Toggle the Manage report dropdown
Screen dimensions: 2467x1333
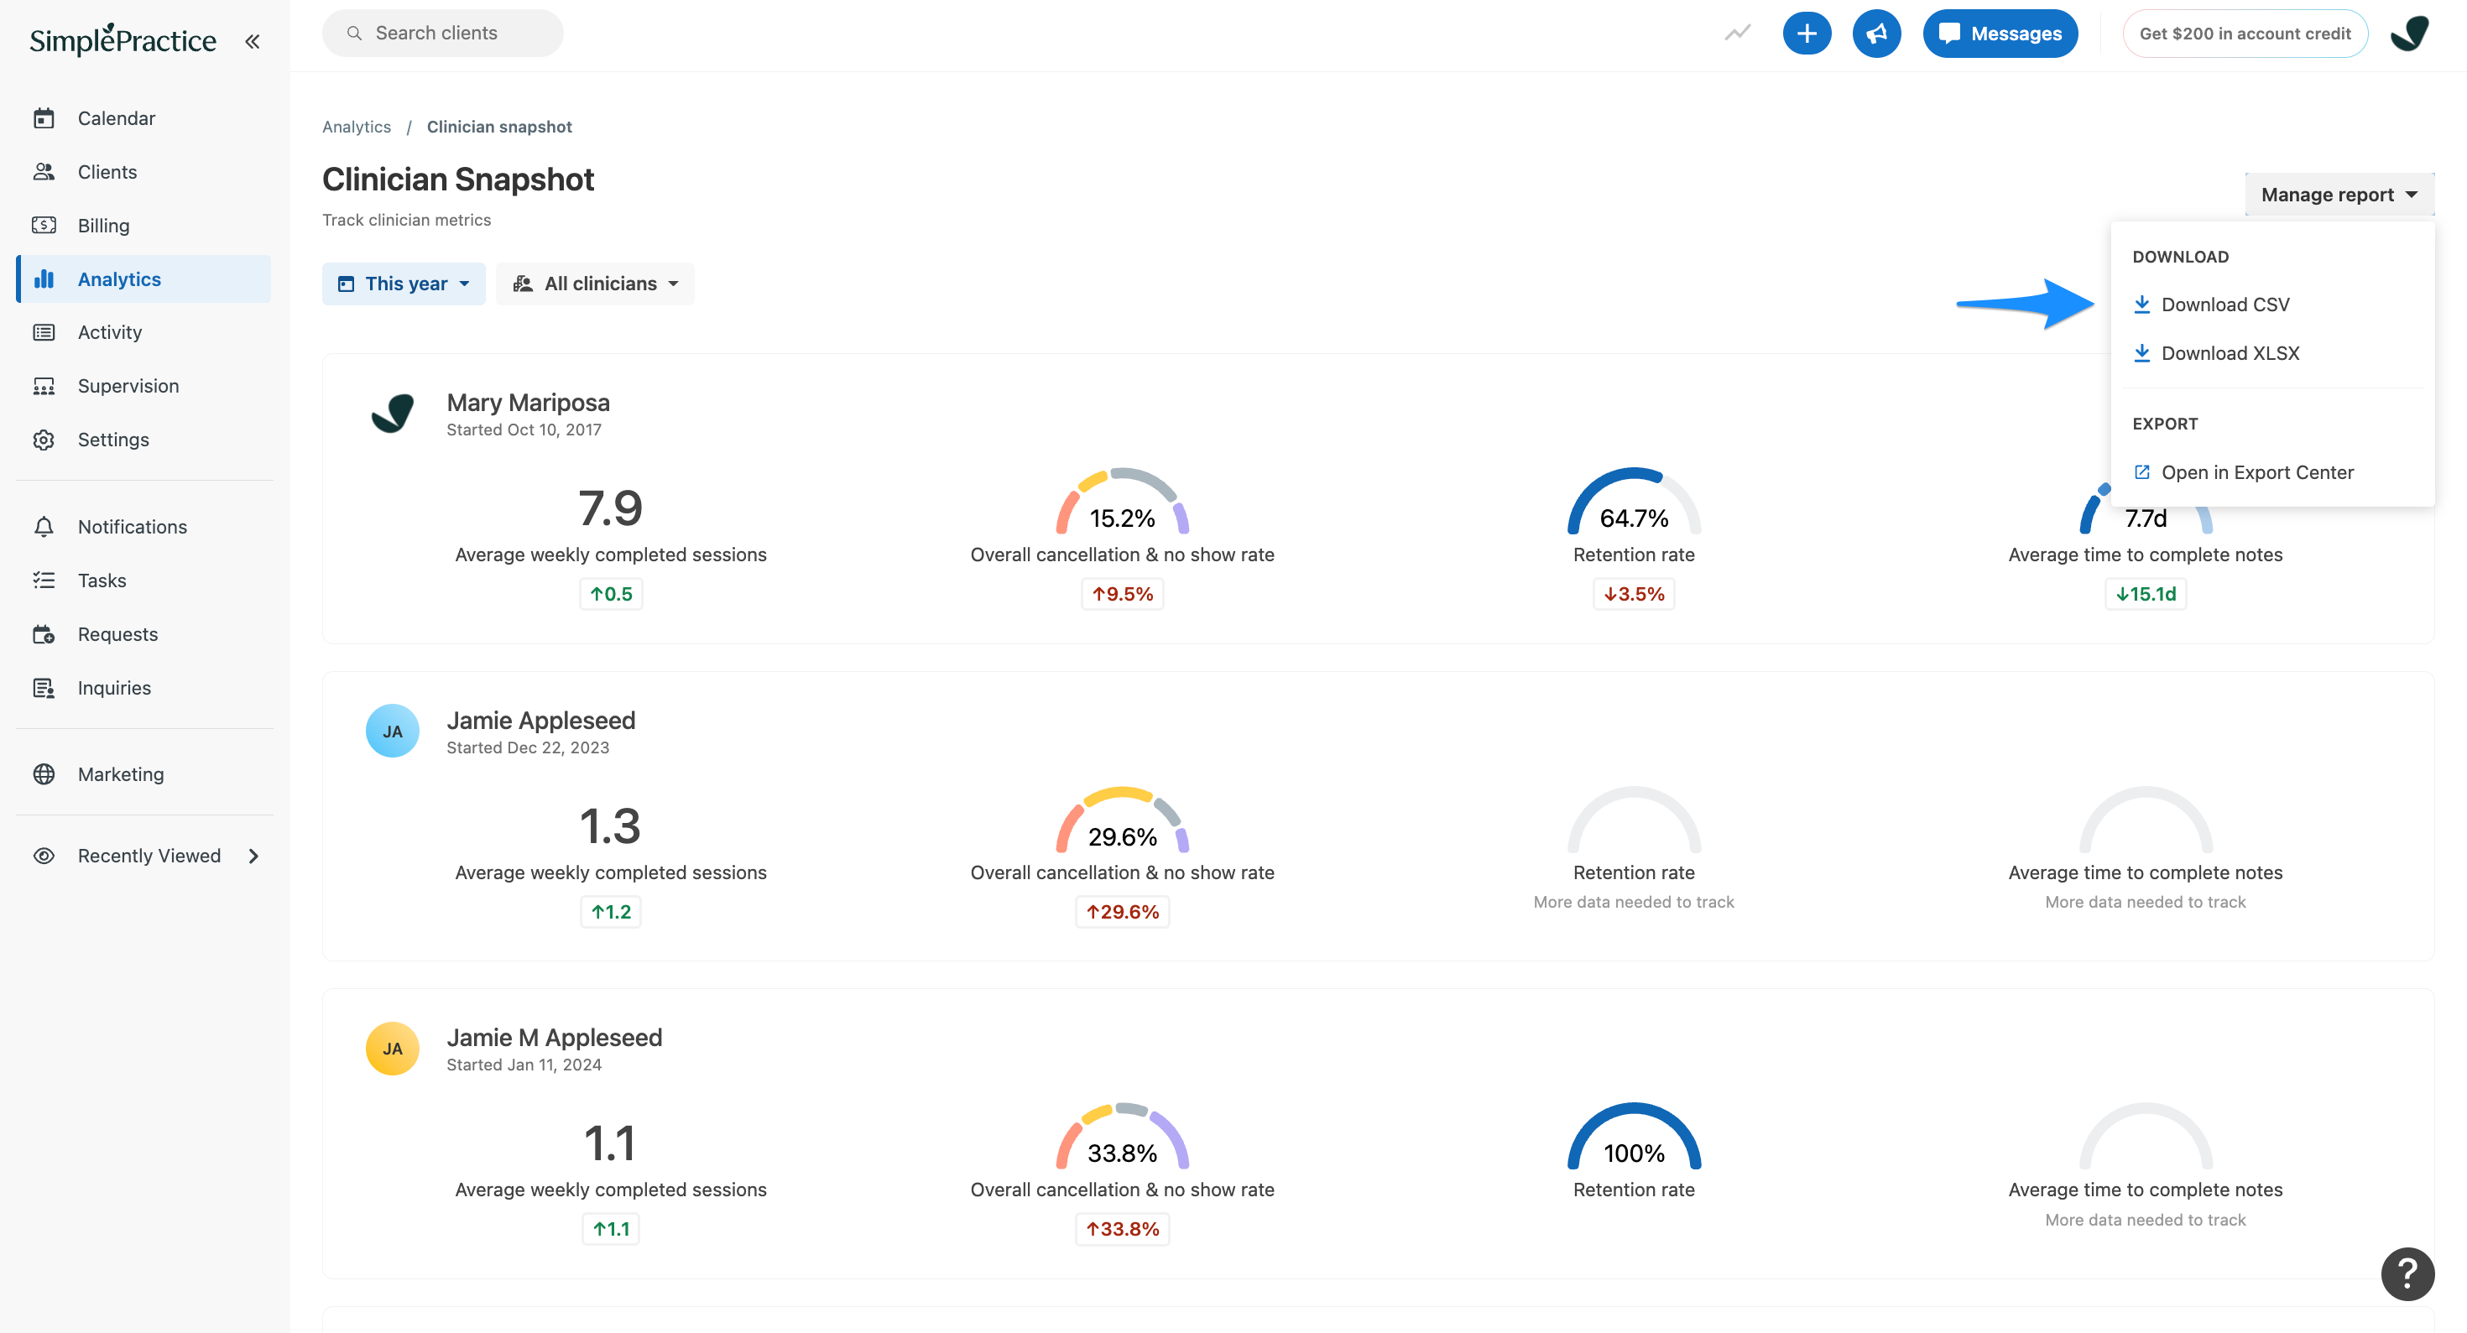[2339, 195]
